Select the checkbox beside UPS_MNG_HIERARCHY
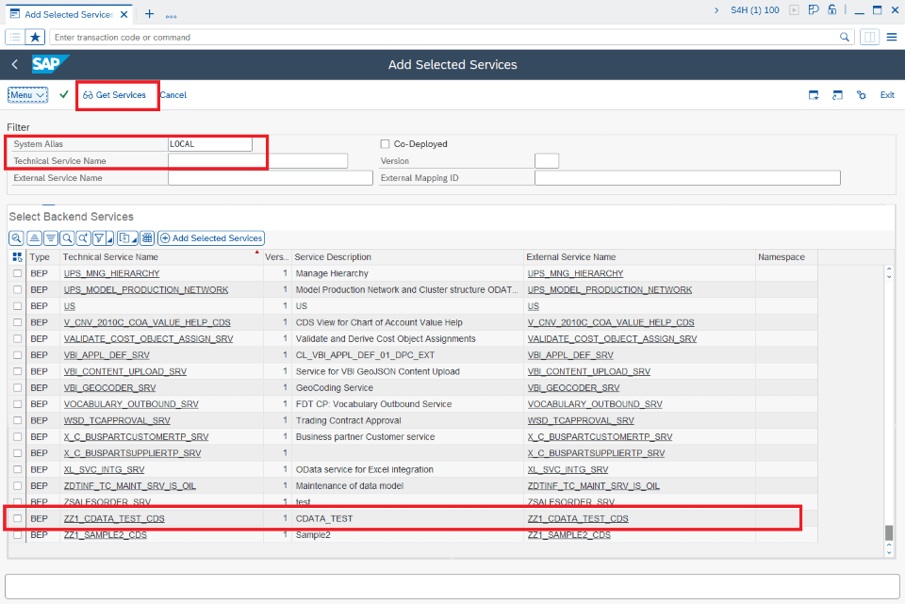The image size is (905, 604). coord(16,273)
